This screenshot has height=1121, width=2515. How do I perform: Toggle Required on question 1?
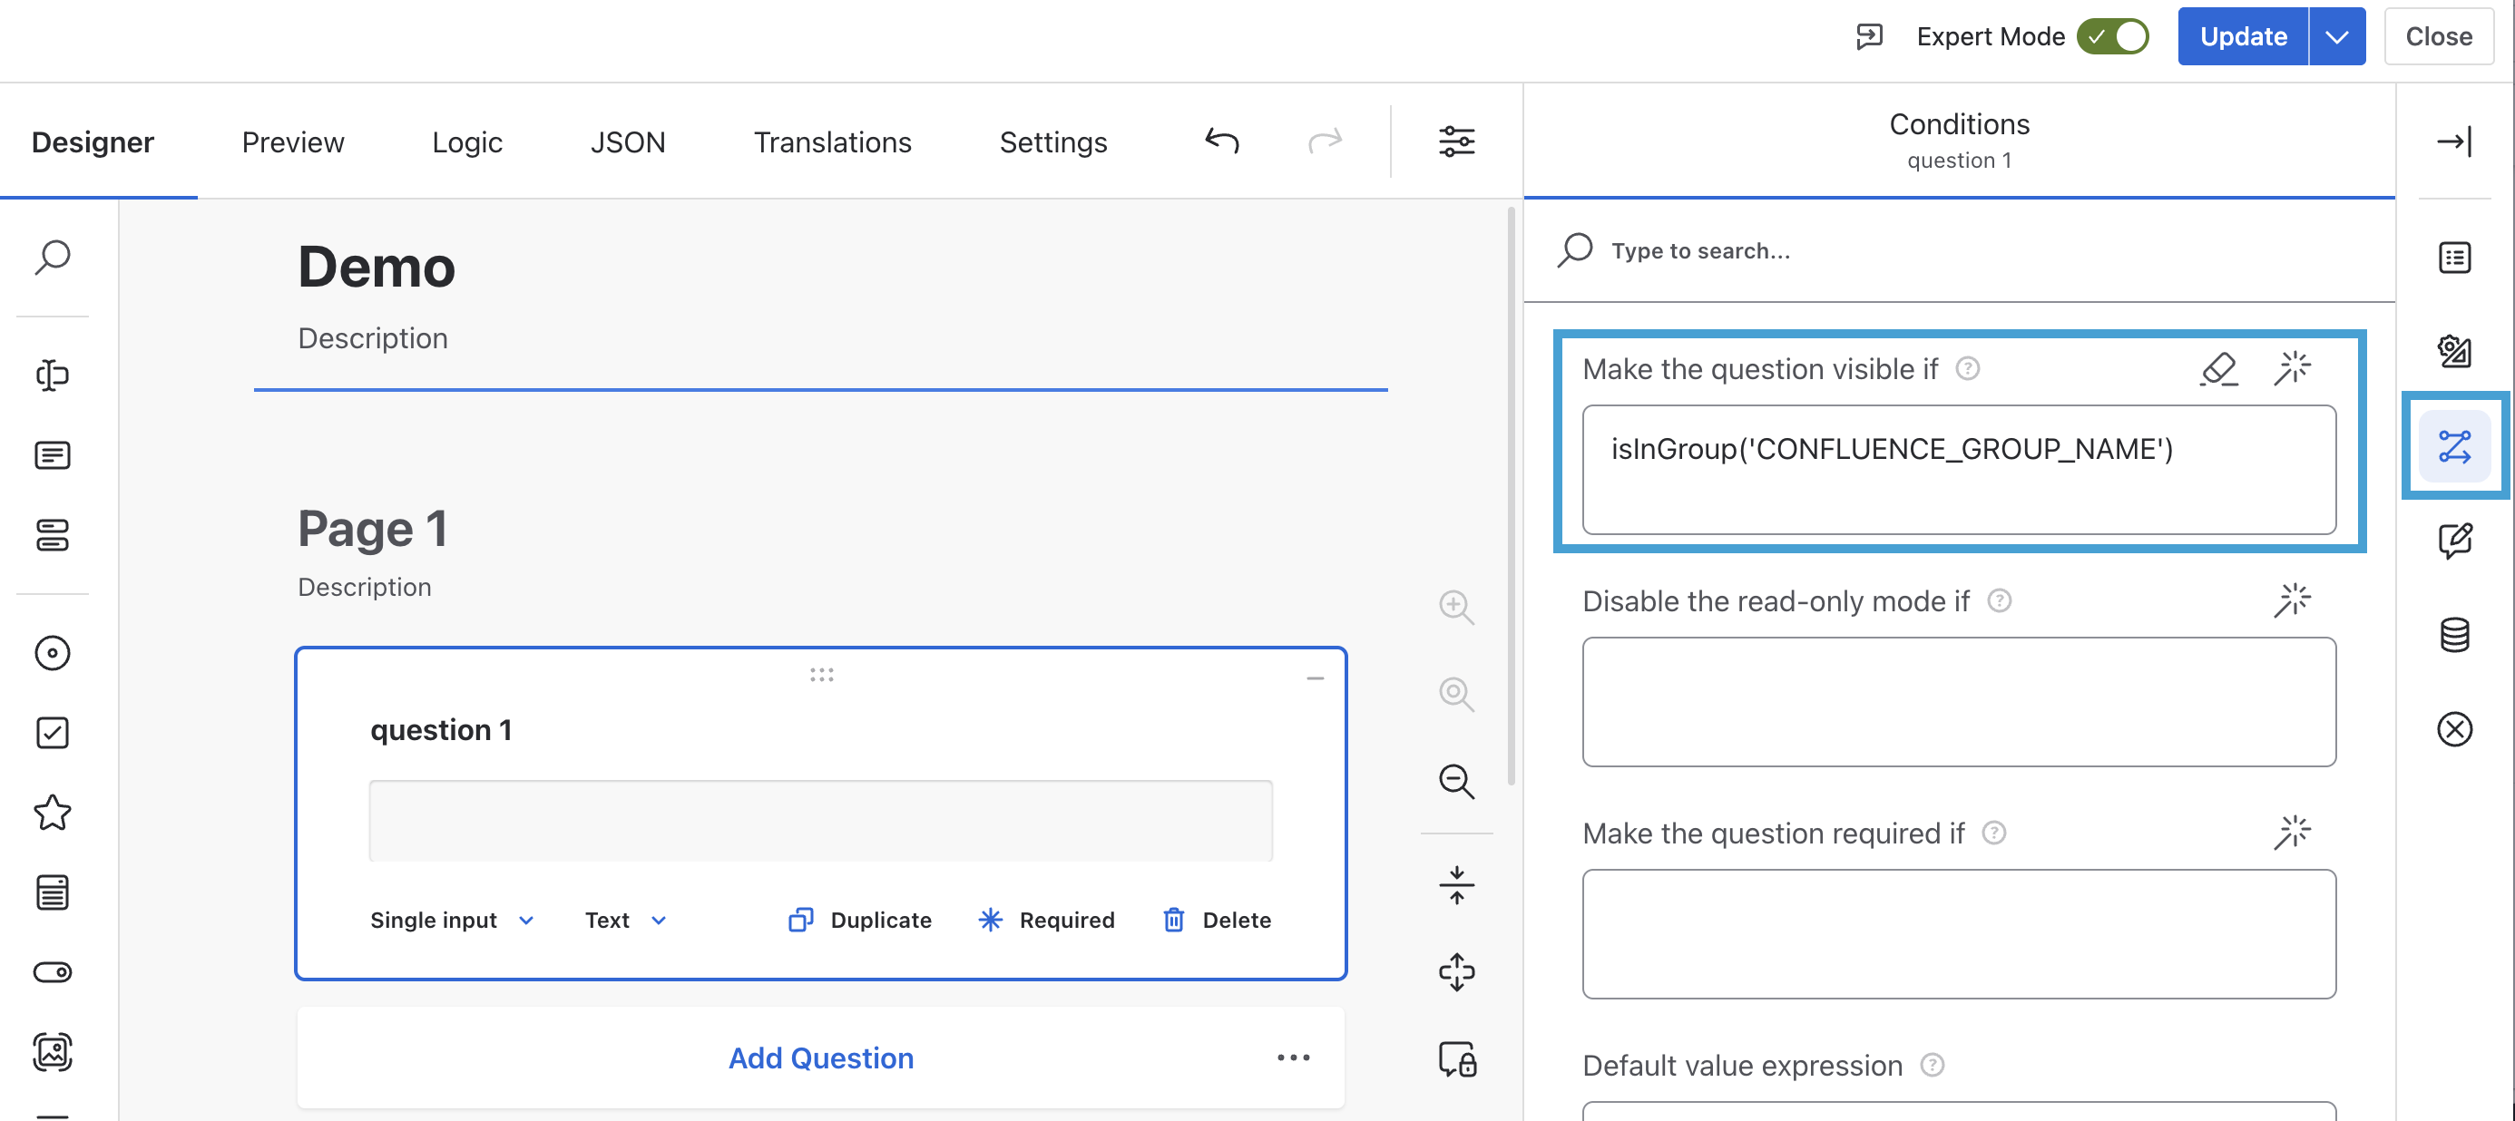tap(1045, 920)
